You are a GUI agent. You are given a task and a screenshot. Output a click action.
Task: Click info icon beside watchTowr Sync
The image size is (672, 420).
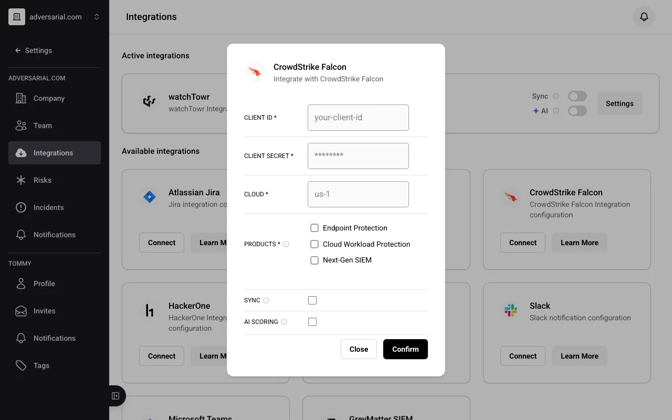(556, 96)
